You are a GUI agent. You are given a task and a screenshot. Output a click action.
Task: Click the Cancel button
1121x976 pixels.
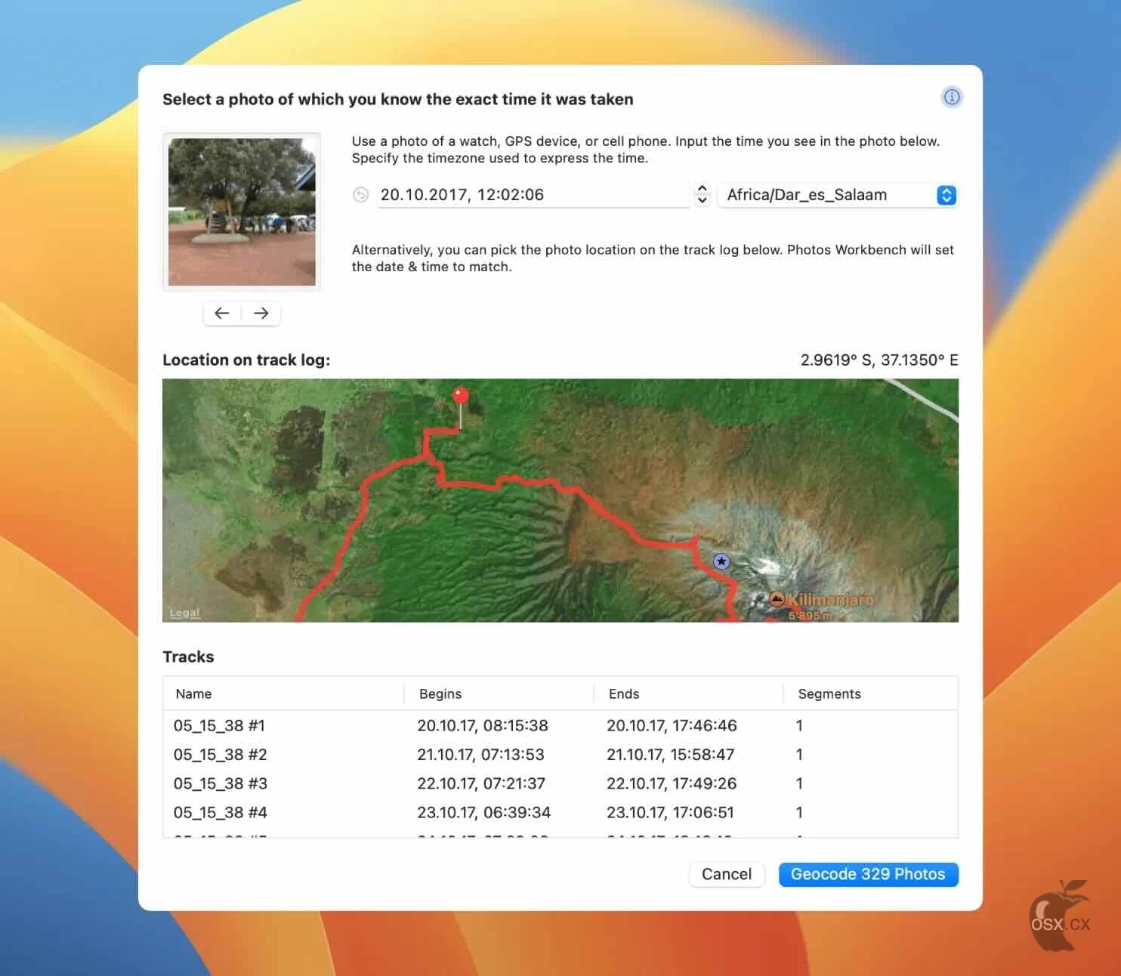point(727,874)
